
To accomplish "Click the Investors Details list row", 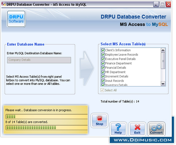I will (x=131, y=85).
